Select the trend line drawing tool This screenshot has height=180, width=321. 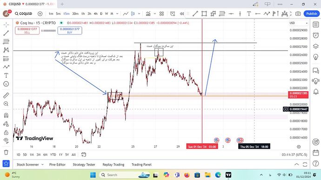point(6,33)
